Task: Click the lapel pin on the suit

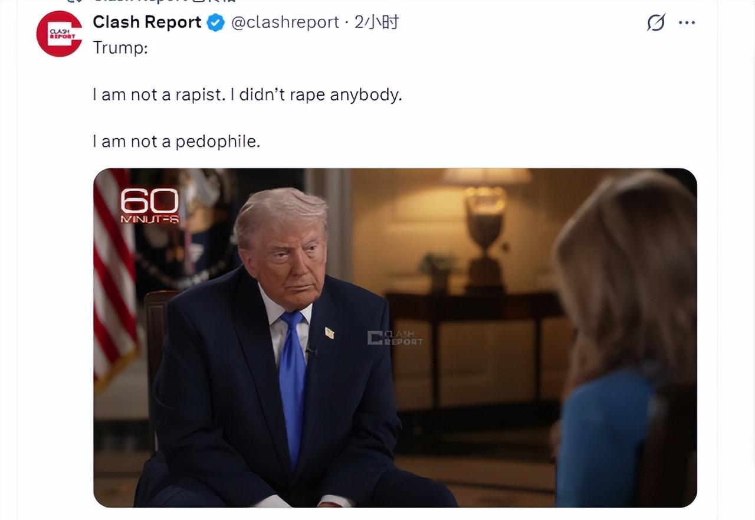Action: coord(330,333)
